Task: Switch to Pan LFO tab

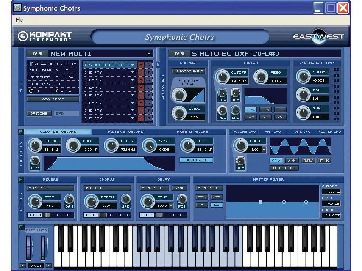Action: click(x=273, y=132)
